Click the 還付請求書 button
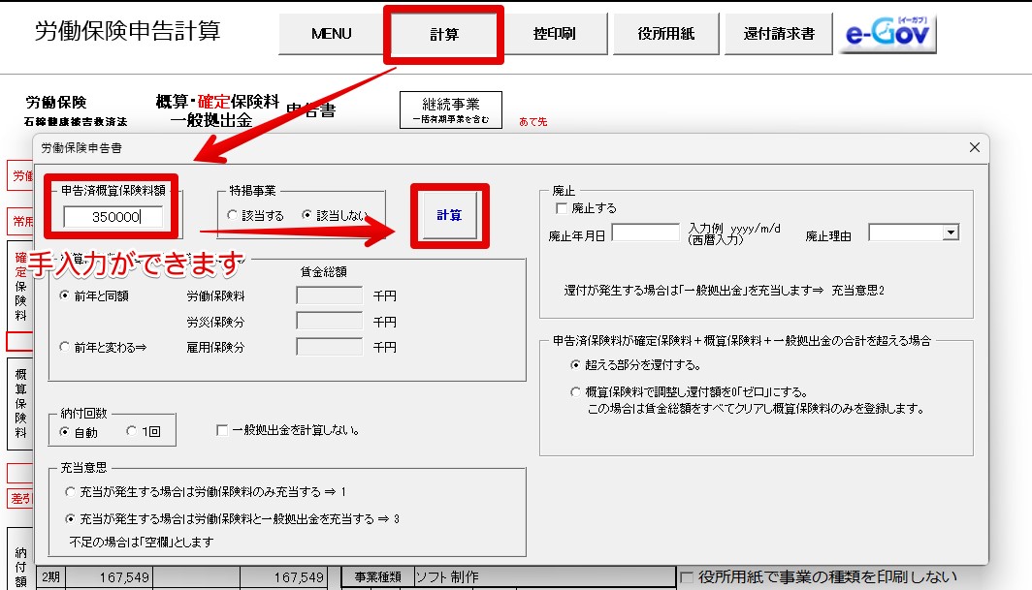This screenshot has width=1032, height=590. point(779,34)
